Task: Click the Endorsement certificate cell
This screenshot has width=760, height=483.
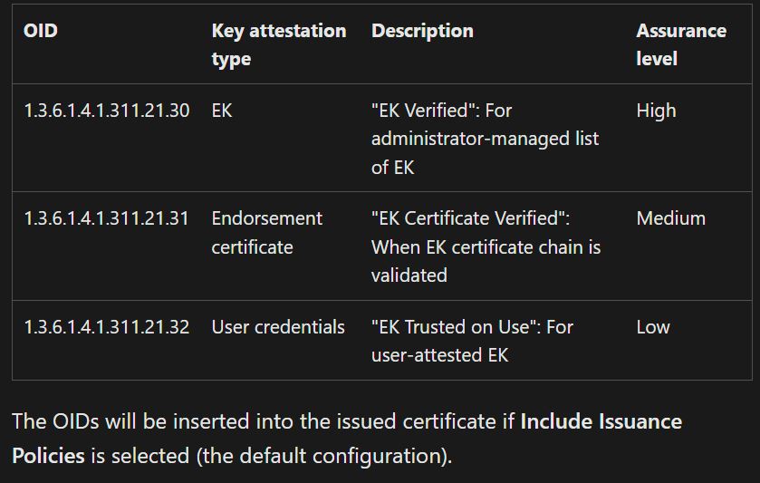Action: pos(267,233)
